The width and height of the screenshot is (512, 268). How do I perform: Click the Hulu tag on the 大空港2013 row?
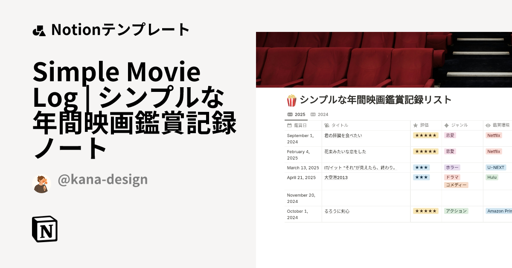(492, 177)
